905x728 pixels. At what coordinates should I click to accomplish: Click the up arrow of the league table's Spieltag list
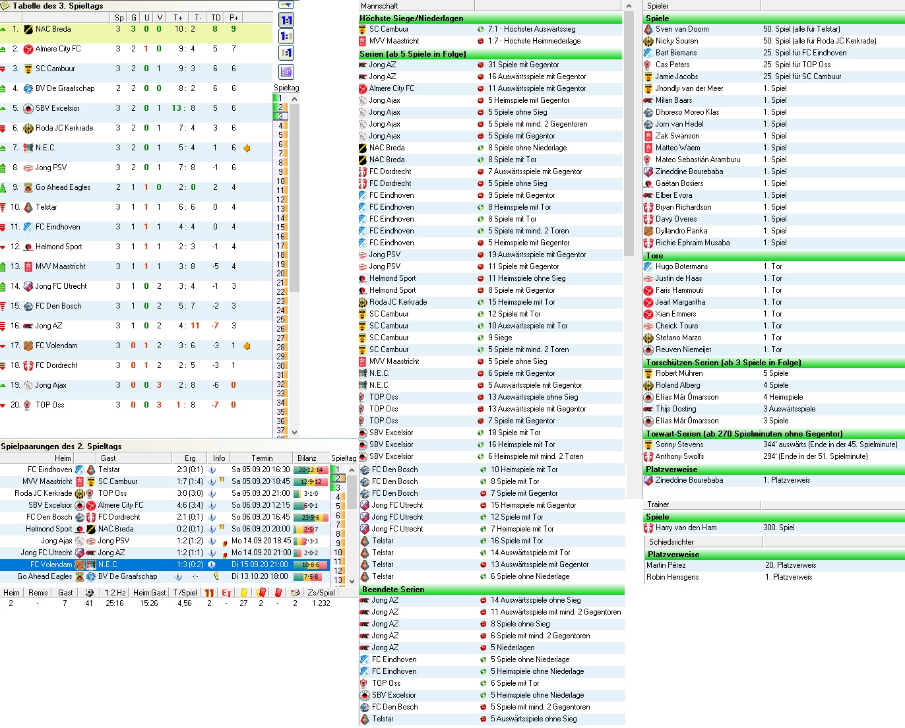point(294,99)
